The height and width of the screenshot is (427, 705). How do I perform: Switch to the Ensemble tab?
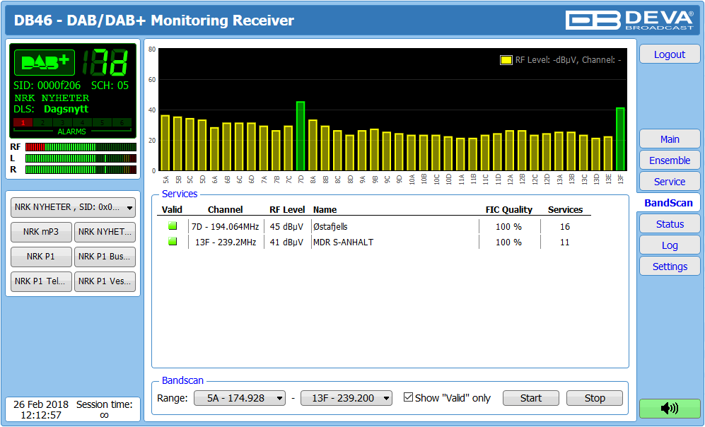pos(669,160)
